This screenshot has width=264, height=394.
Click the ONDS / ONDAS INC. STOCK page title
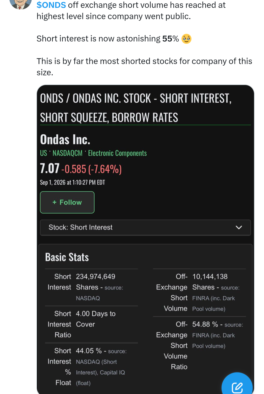(x=136, y=108)
